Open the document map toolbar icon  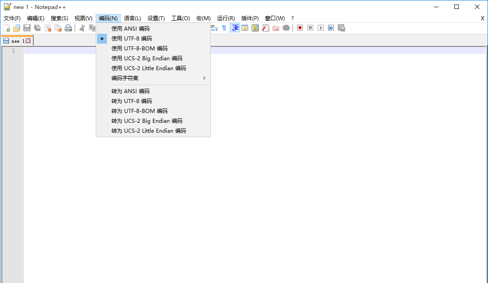pyautogui.click(x=255, y=27)
